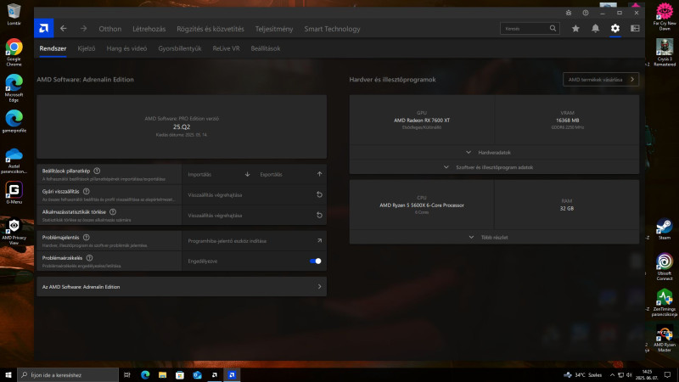Open favorites star icon

point(575,29)
